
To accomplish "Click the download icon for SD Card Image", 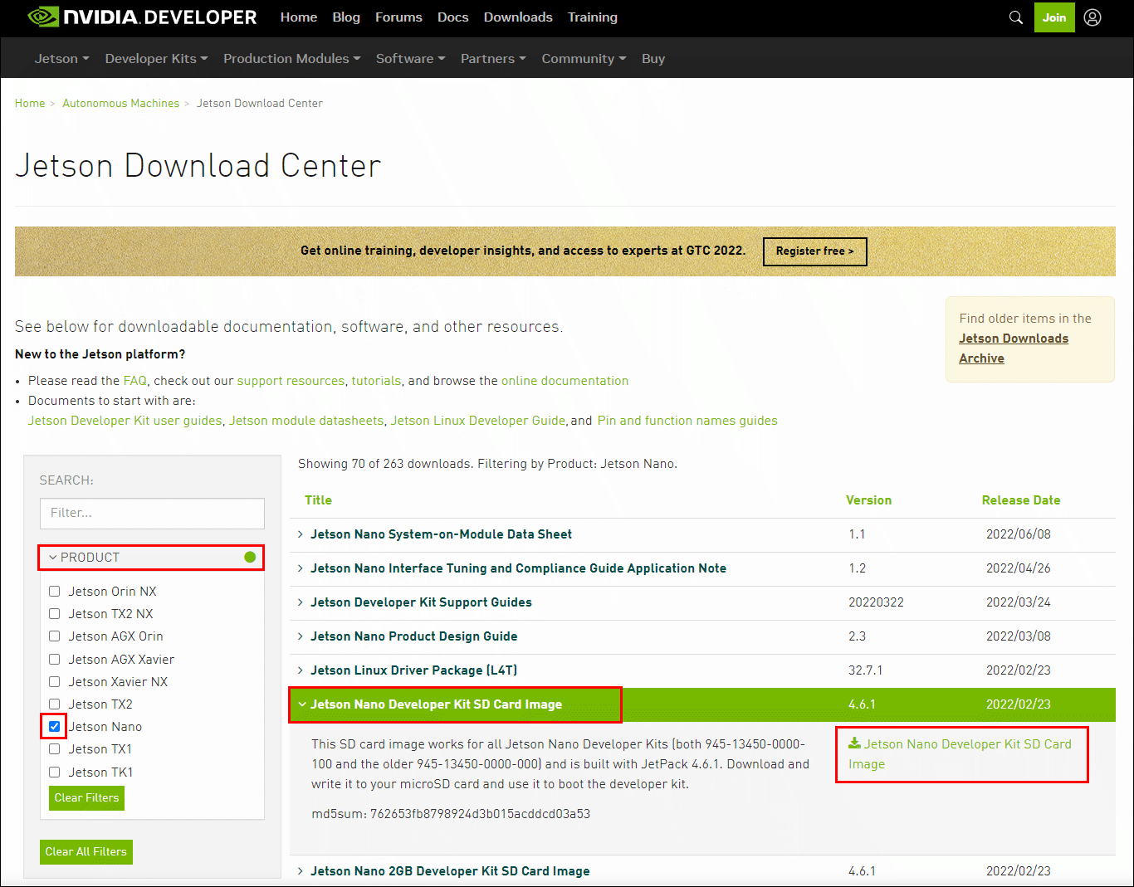I will click(x=854, y=743).
